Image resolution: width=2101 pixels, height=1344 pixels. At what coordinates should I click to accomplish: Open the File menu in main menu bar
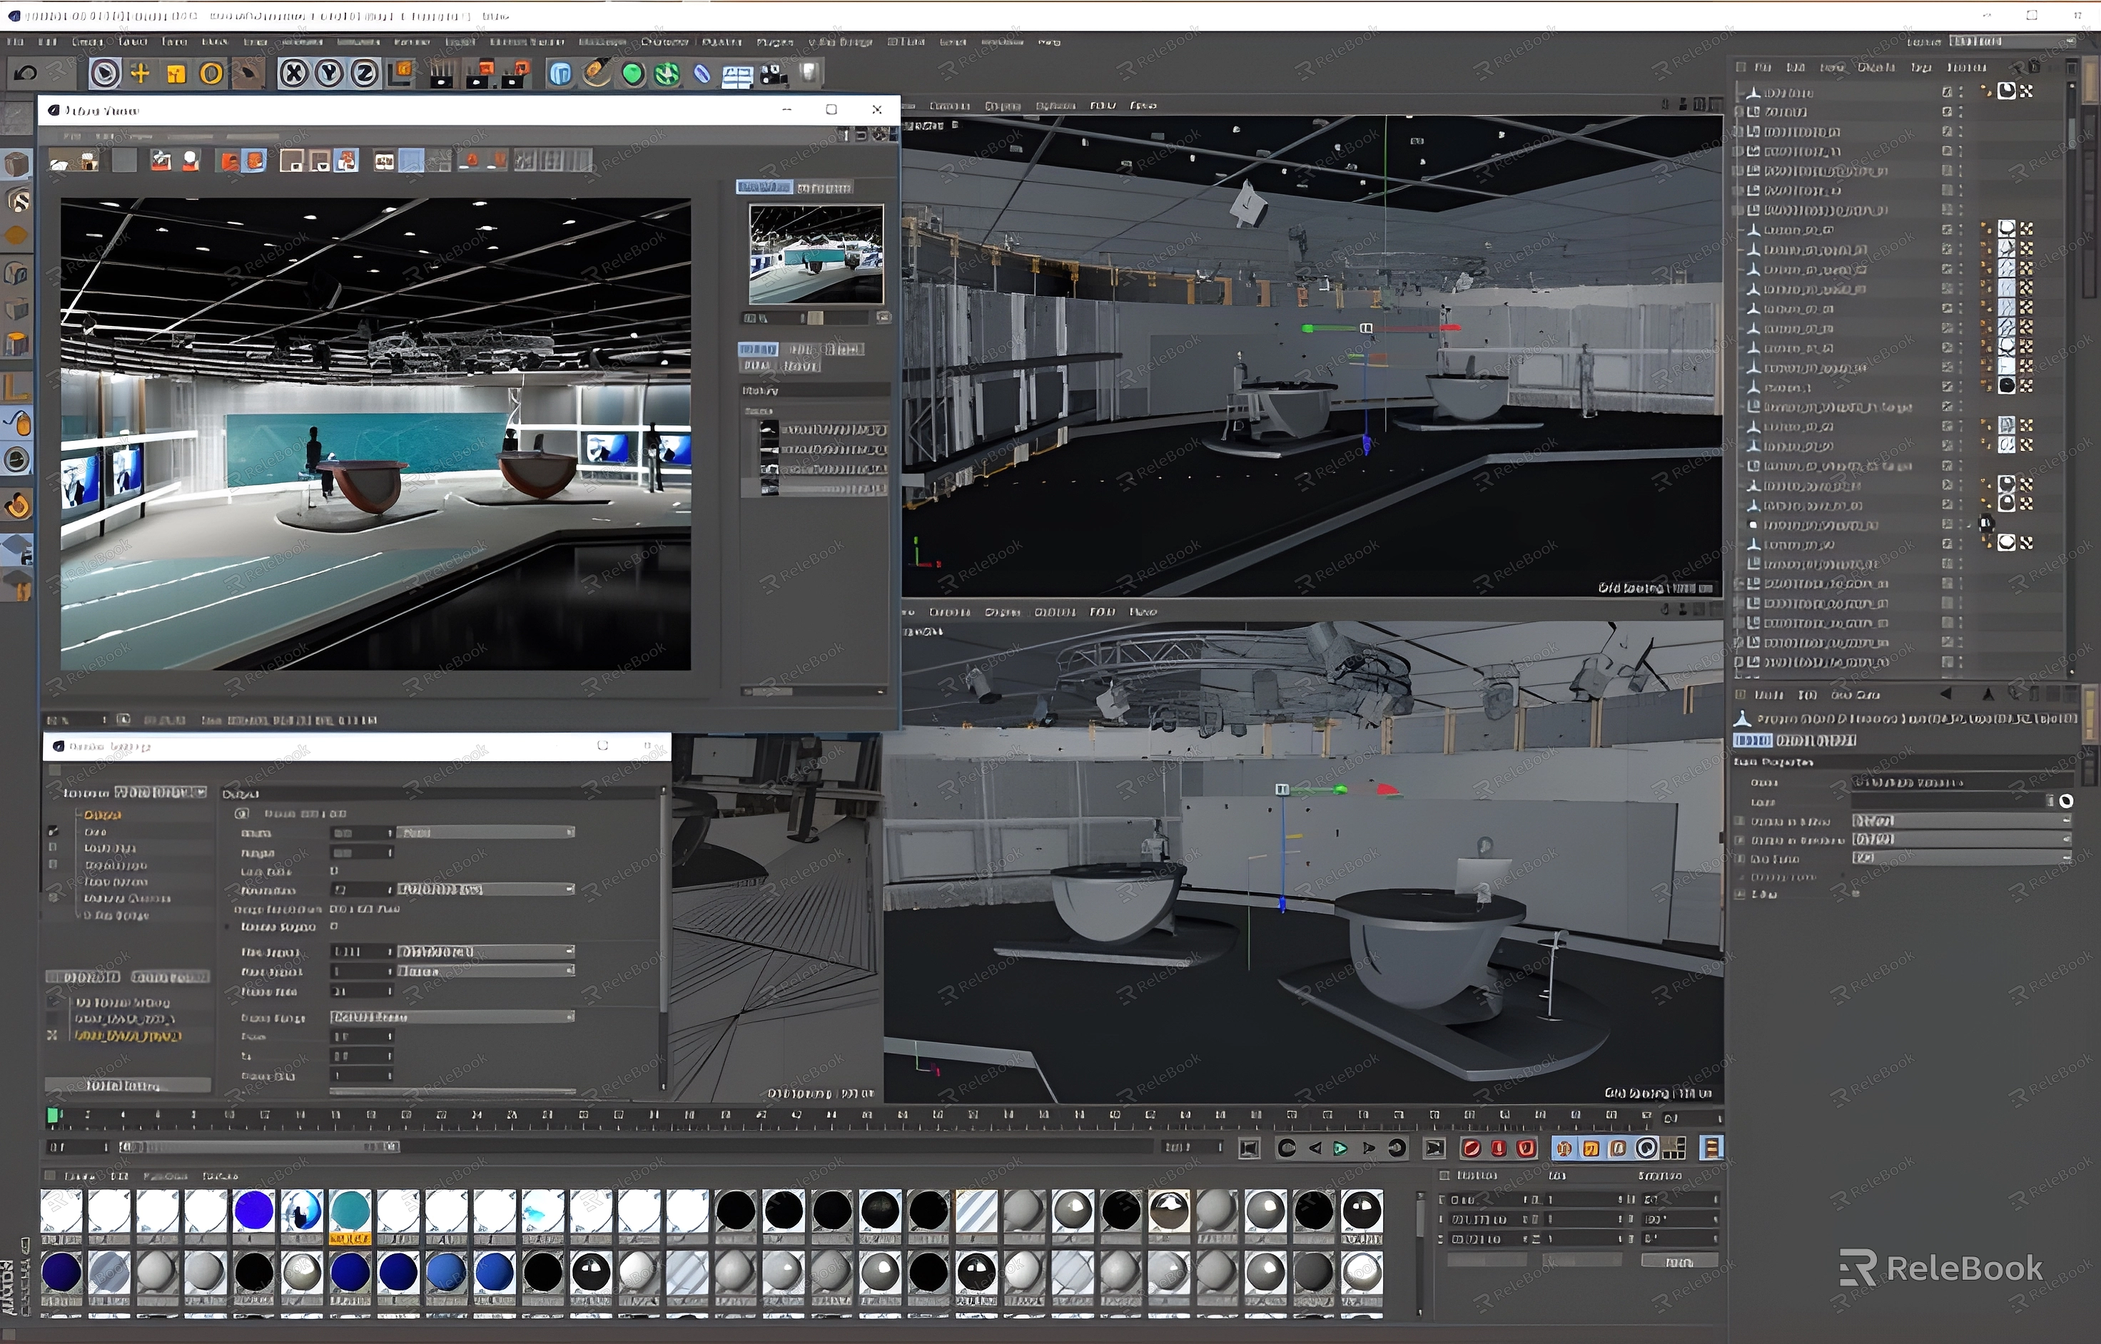(x=16, y=41)
